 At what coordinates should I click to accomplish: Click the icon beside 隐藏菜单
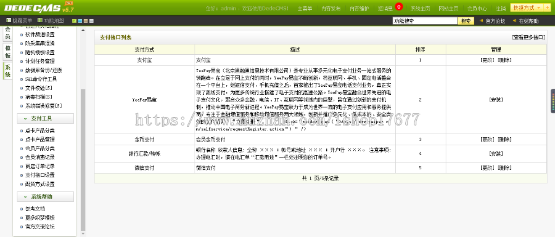[9, 21]
